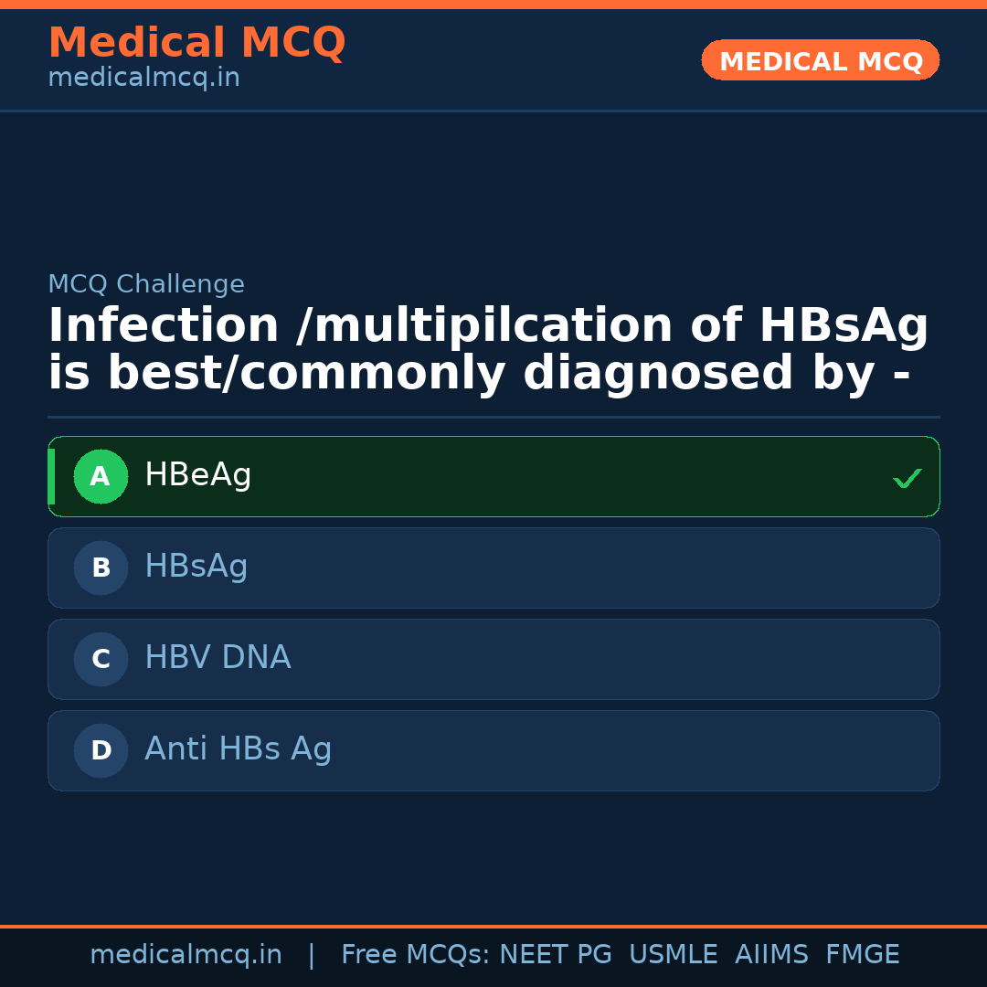This screenshot has width=987, height=987.
Task: Click the green A option circle
Action: 101,476
